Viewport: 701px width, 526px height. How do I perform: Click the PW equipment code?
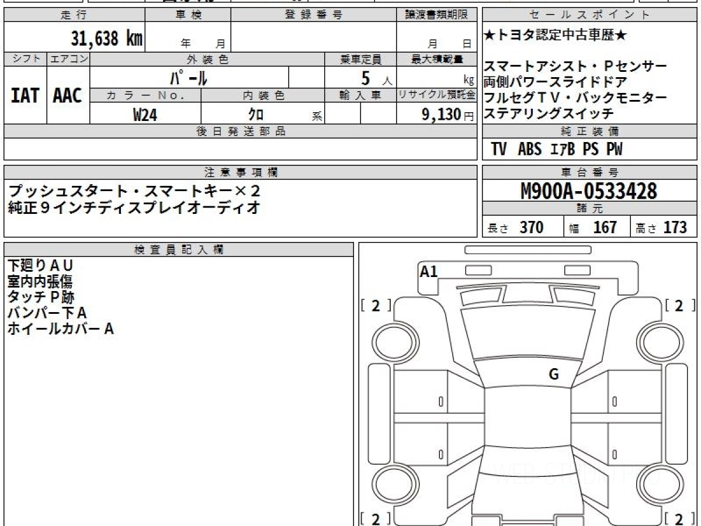click(x=614, y=149)
